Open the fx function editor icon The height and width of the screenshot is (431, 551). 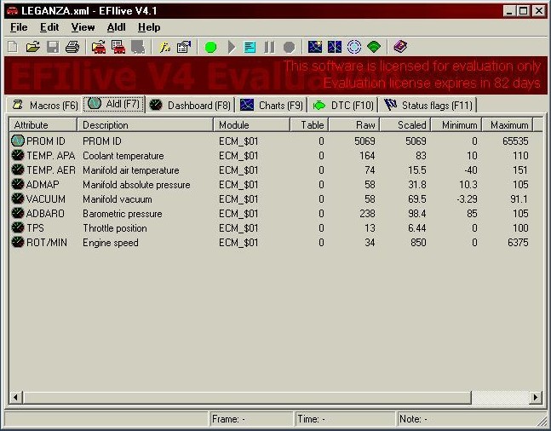pos(164,47)
